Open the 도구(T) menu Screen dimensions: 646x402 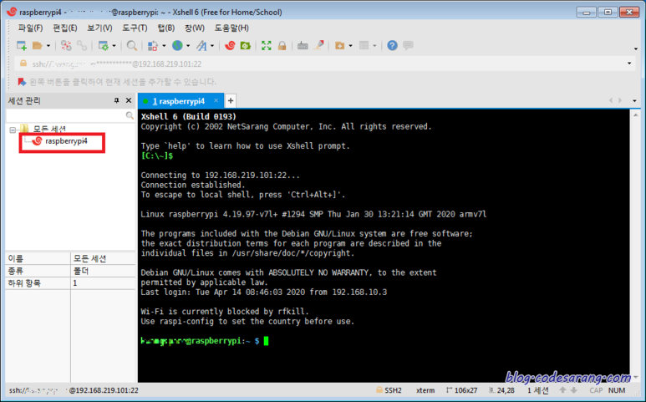[x=135, y=28]
